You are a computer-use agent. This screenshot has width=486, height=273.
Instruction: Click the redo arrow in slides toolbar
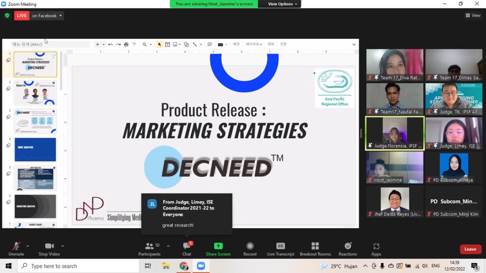click(x=118, y=44)
